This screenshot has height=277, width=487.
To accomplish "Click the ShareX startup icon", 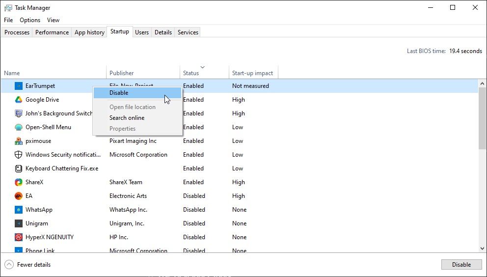I will pyautogui.click(x=19, y=182).
